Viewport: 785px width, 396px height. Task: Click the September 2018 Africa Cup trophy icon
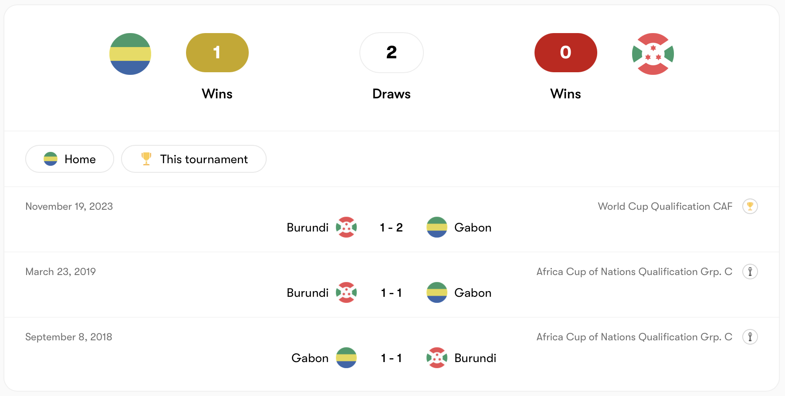coord(750,337)
